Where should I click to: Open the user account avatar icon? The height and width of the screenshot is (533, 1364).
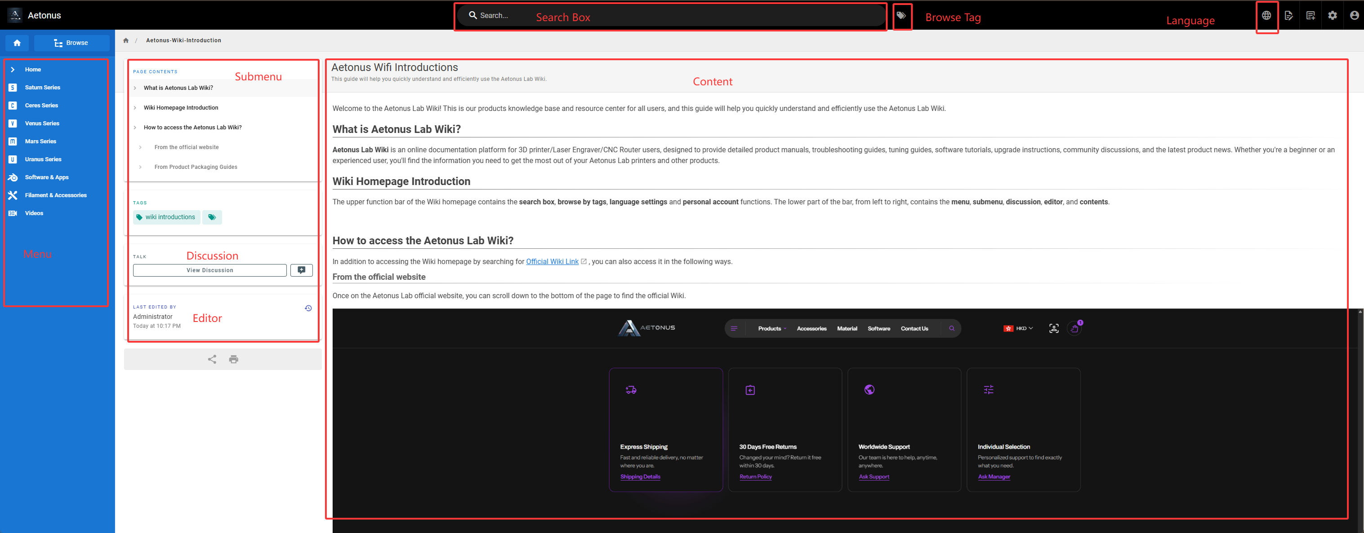click(1354, 15)
